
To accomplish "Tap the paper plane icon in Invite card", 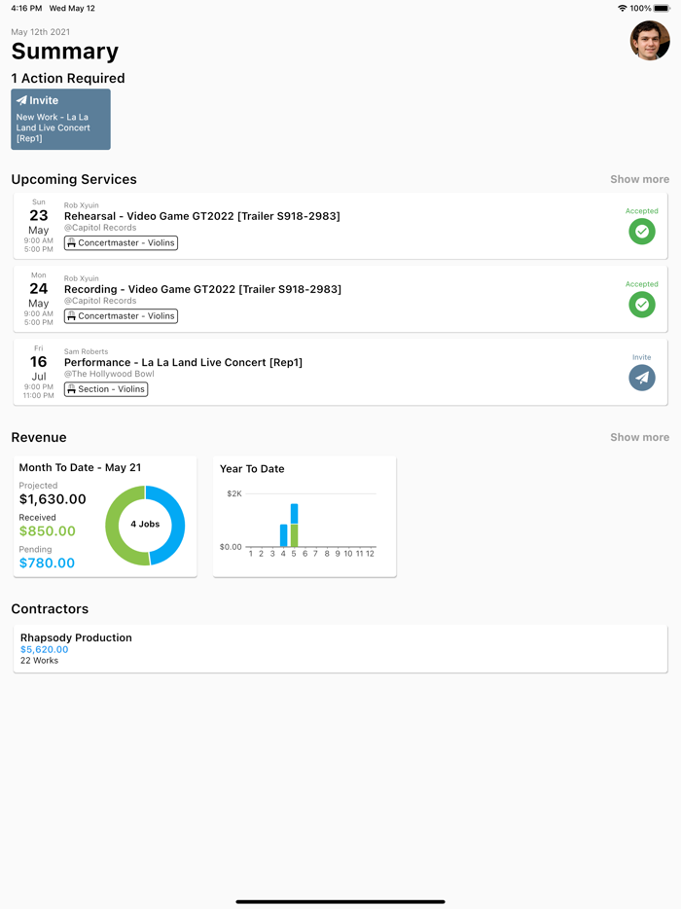I will point(21,100).
